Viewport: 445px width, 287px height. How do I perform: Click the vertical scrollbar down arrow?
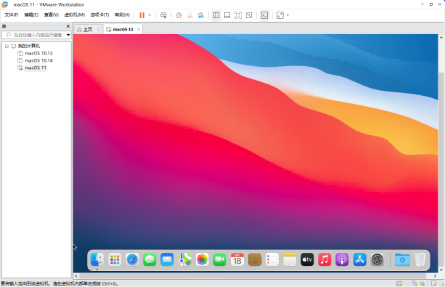[x=441, y=270]
